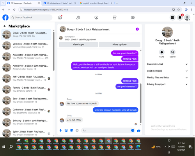Image resolution: width=195 pixels, height=156 pixels.
Task: Open Doug conversation in list
Action: tap(26, 35)
